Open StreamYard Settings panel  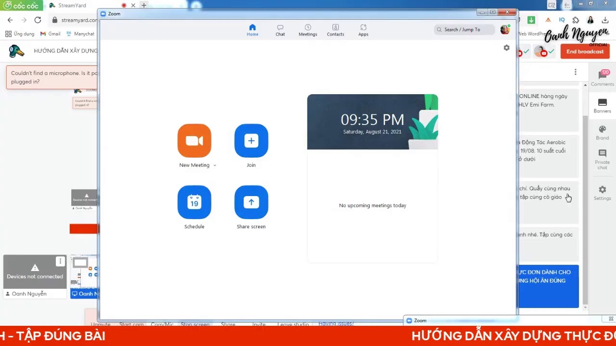click(603, 193)
